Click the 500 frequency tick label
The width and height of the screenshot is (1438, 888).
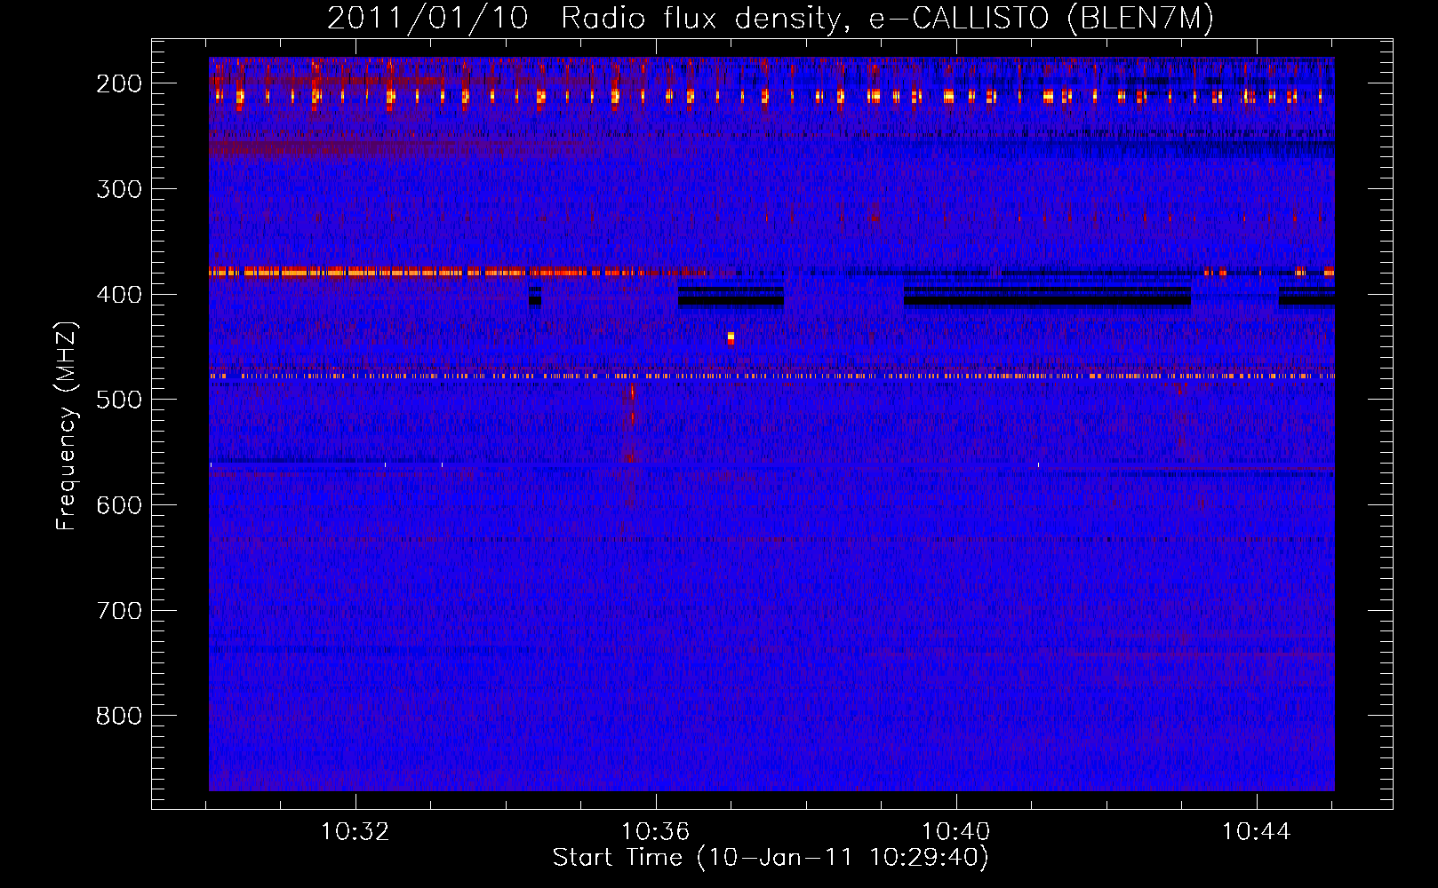point(119,400)
